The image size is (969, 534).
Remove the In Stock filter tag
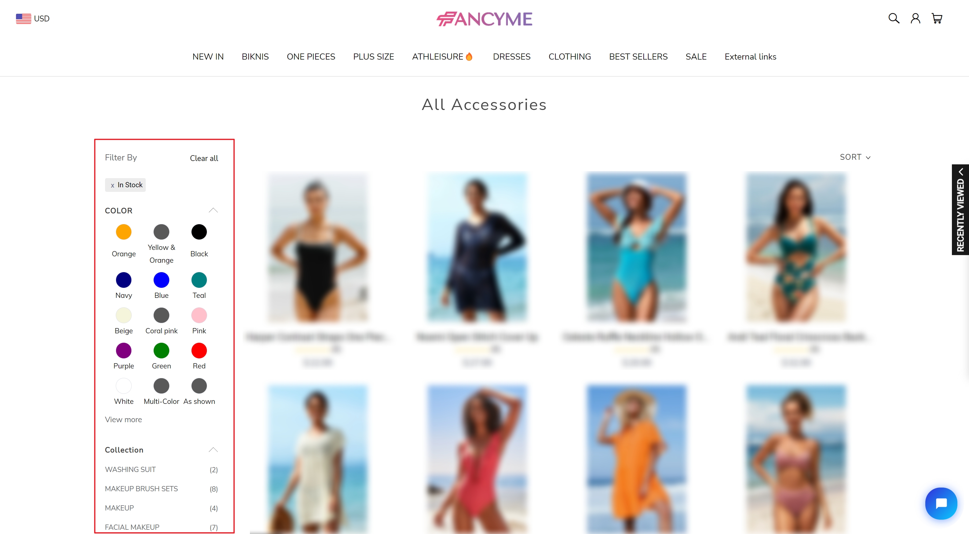125,185
